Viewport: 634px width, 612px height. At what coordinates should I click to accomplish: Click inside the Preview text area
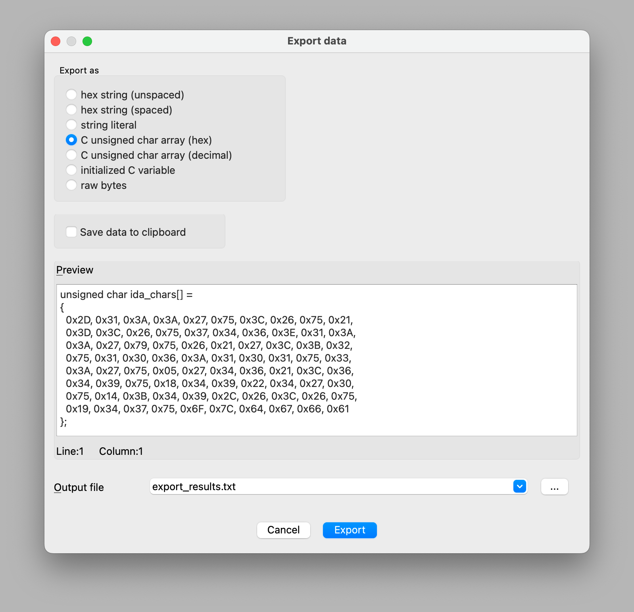(317, 360)
